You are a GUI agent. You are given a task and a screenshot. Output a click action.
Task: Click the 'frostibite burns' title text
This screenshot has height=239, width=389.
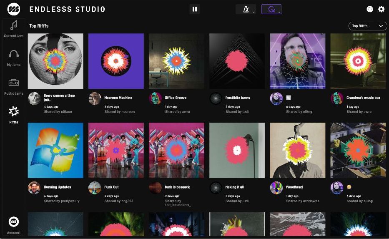pos(238,98)
